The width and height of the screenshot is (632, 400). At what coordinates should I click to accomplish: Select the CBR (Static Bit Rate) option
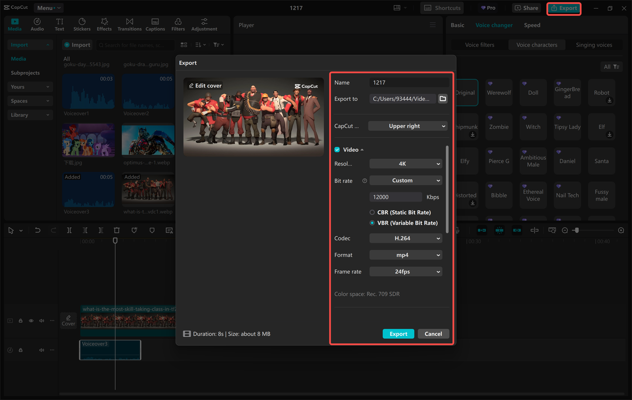tap(371, 212)
